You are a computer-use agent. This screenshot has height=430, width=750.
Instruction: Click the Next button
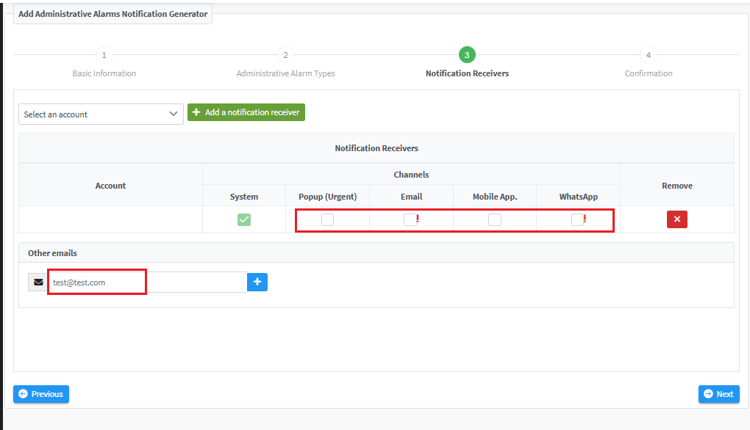718,394
